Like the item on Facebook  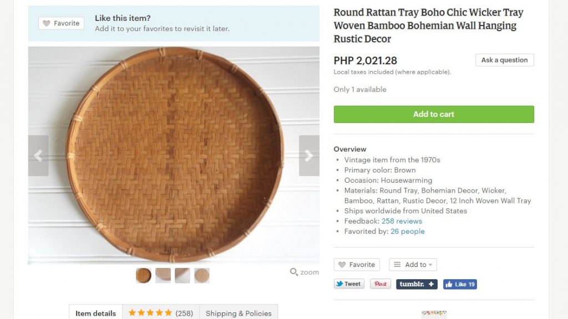click(460, 284)
